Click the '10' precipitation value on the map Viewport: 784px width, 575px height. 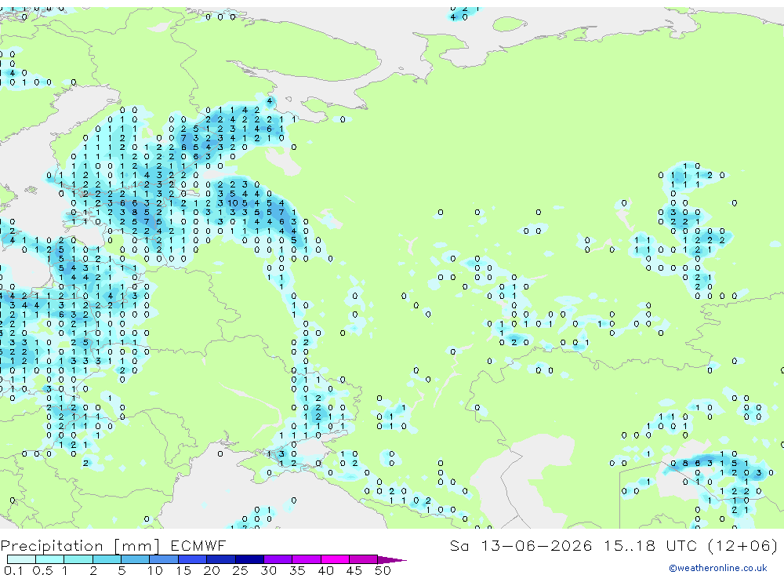pyautogui.click(x=233, y=203)
